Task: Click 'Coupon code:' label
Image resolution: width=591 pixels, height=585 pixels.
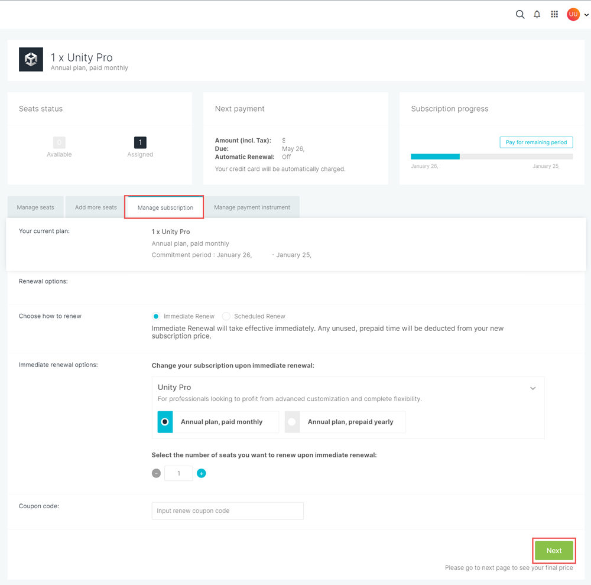Action: point(39,506)
